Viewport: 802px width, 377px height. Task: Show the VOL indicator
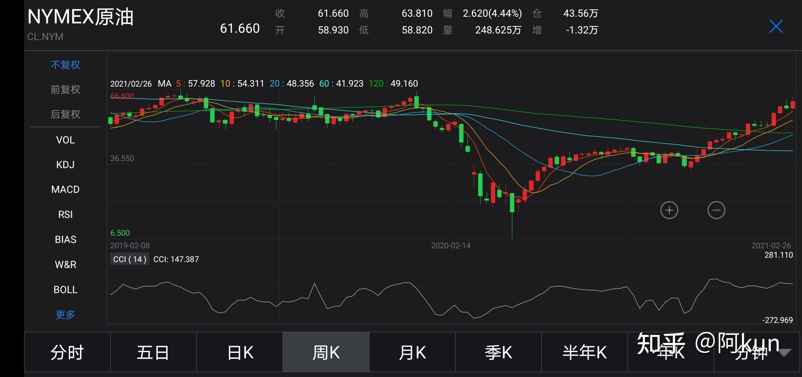tap(65, 140)
